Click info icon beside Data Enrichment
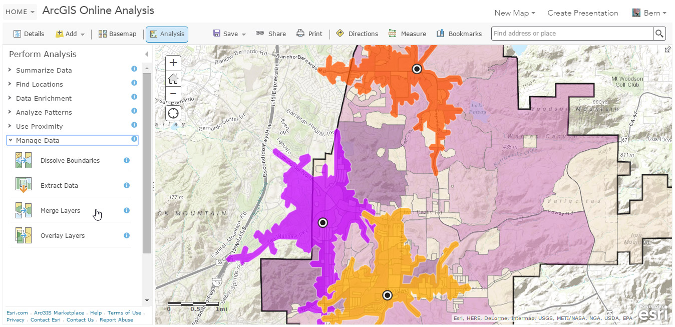Image resolution: width=675 pixels, height=327 pixels. pyautogui.click(x=134, y=97)
